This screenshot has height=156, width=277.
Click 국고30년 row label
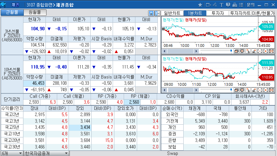click(x=12, y=147)
